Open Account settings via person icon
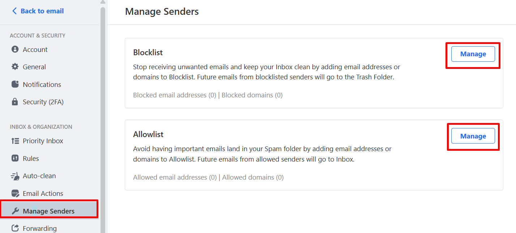 [x=15, y=49]
